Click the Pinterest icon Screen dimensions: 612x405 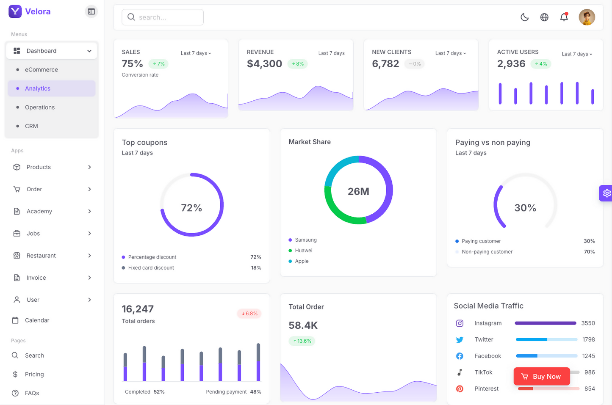pos(460,389)
